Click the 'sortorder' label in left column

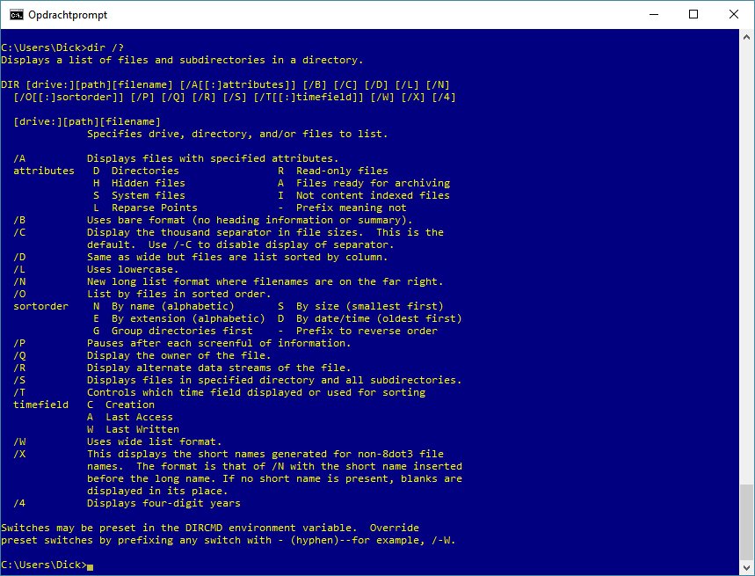click(41, 306)
